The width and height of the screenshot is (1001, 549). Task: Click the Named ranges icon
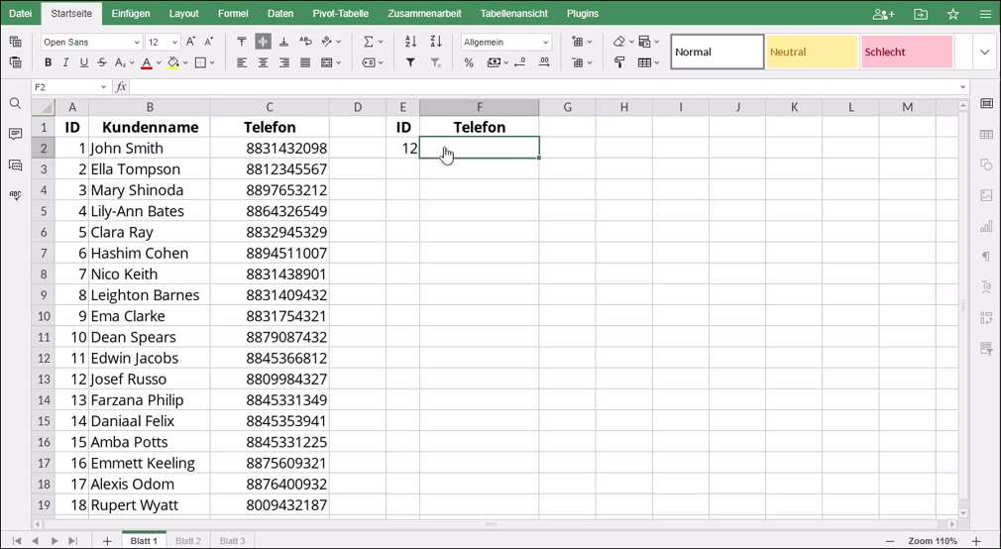(369, 62)
